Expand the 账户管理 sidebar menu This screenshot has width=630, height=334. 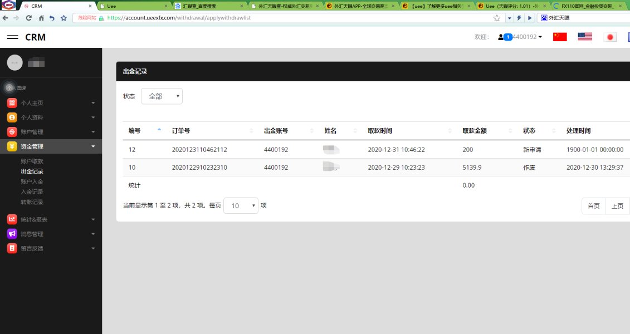point(51,132)
